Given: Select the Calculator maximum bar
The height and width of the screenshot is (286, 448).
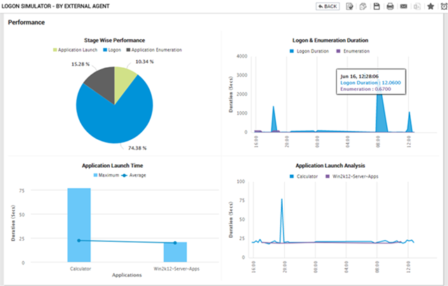Looking at the screenshot, I should click(x=79, y=225).
